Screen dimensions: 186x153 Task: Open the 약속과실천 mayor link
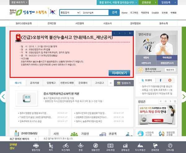(167, 58)
